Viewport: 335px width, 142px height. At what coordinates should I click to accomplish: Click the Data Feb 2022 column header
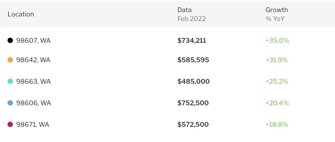pyautogui.click(x=192, y=14)
